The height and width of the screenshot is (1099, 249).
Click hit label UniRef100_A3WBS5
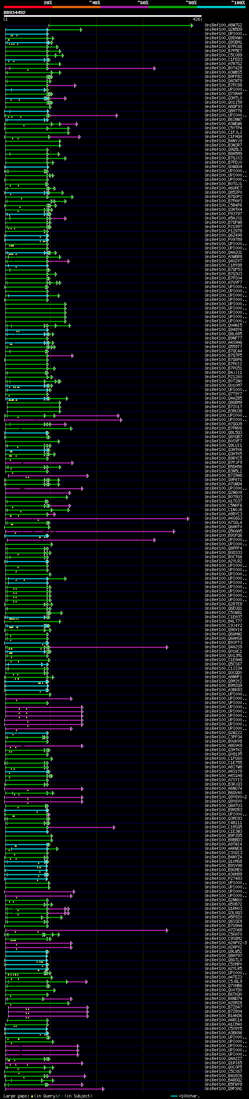coord(223,72)
